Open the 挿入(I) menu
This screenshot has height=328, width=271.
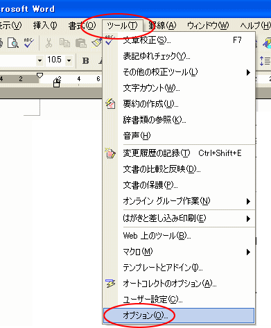[x=45, y=26]
